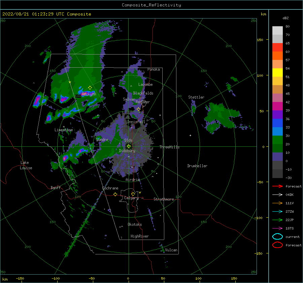Click the Composite_Reflectivity title

point(151,5)
